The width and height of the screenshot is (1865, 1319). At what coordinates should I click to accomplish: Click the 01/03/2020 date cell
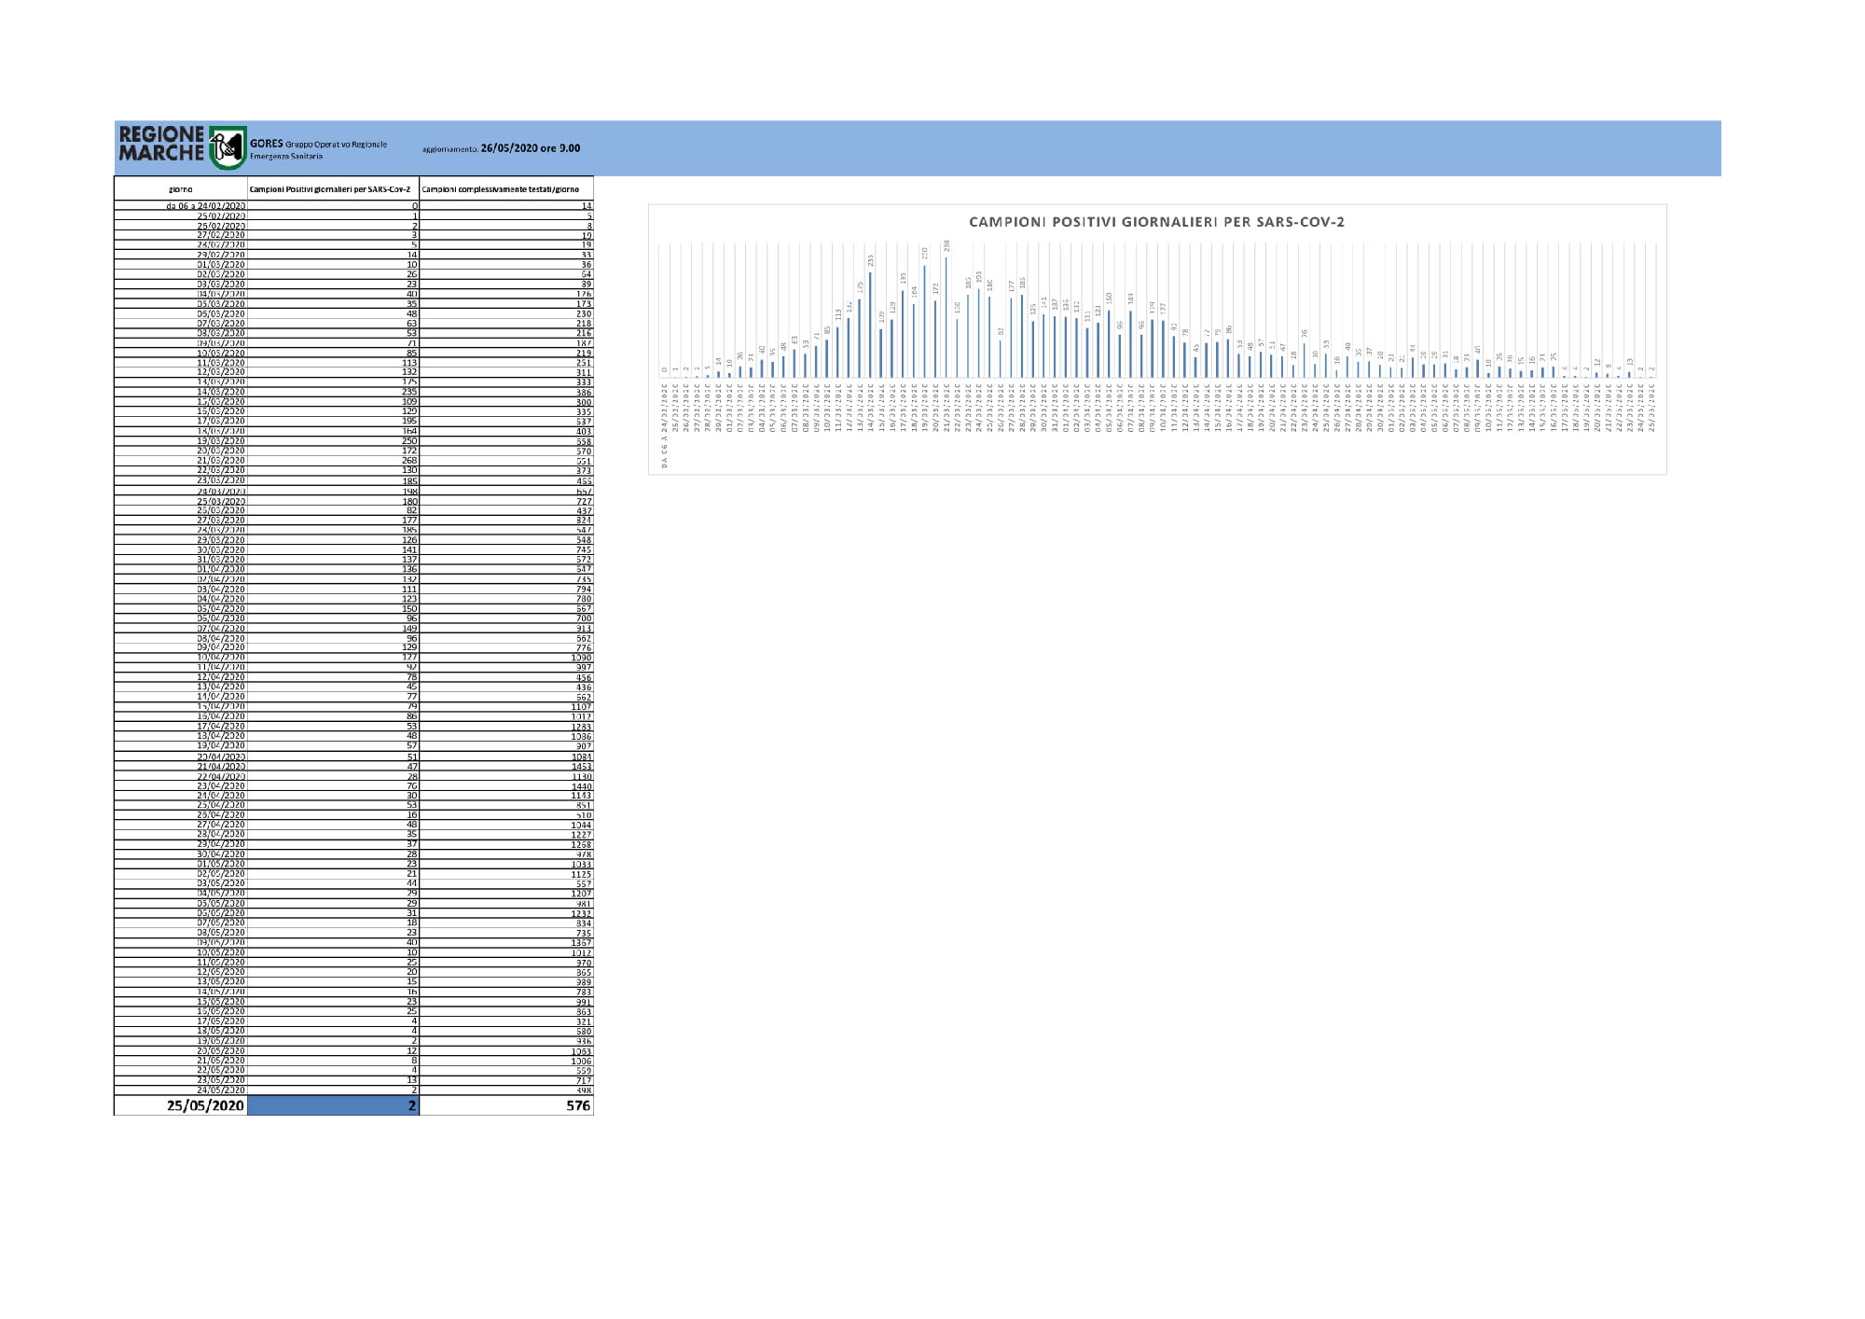(221, 265)
